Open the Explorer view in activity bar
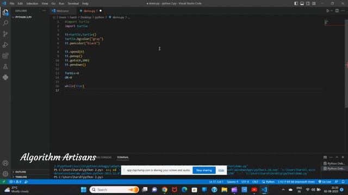This screenshot has height=195, width=348. [5, 12]
